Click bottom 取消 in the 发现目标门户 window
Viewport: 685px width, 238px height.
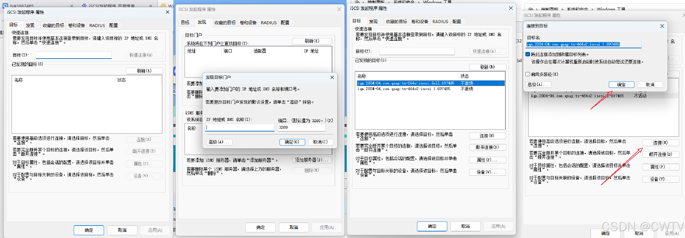click(x=294, y=227)
